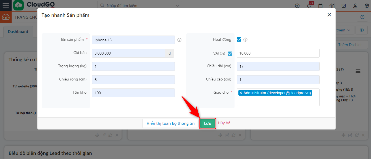Click the Lưu save button

pos(207,123)
